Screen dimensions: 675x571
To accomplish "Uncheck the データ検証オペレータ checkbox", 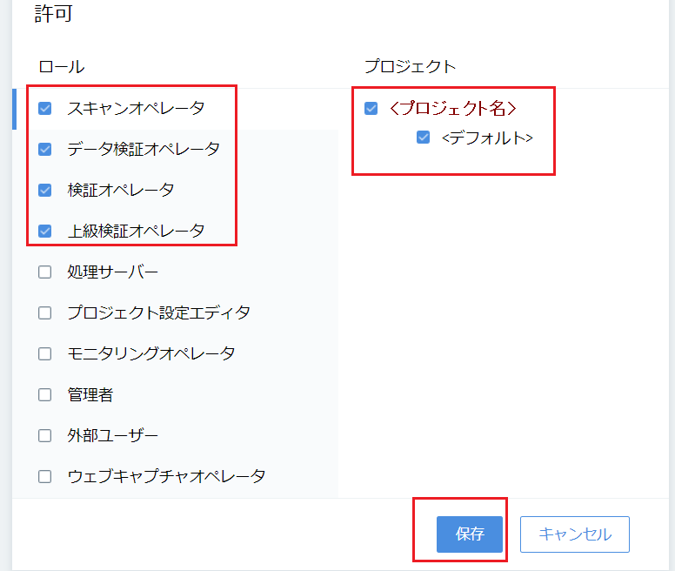I will (x=44, y=149).
